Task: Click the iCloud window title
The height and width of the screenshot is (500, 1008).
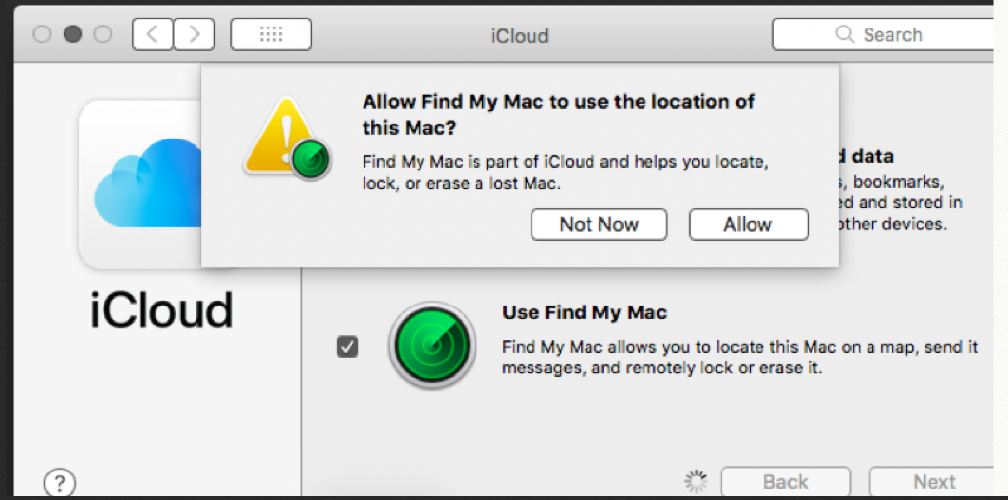Action: [x=519, y=36]
